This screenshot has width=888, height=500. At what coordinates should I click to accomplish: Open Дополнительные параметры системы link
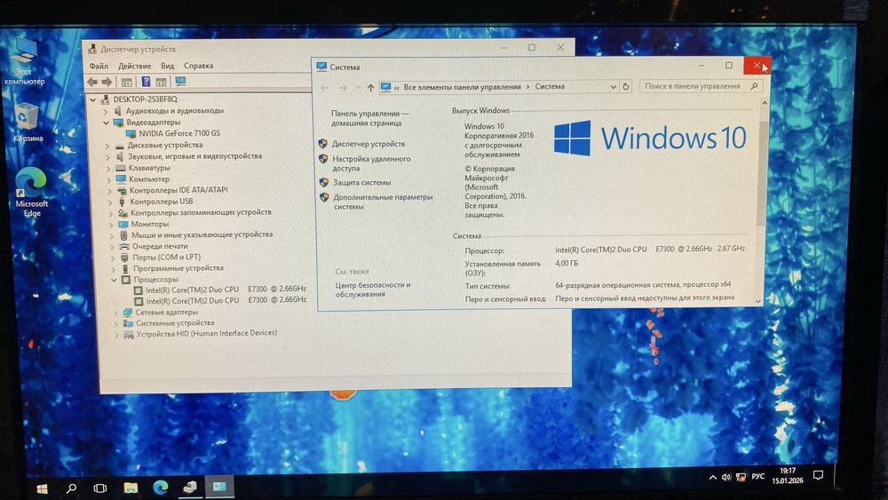coord(383,202)
